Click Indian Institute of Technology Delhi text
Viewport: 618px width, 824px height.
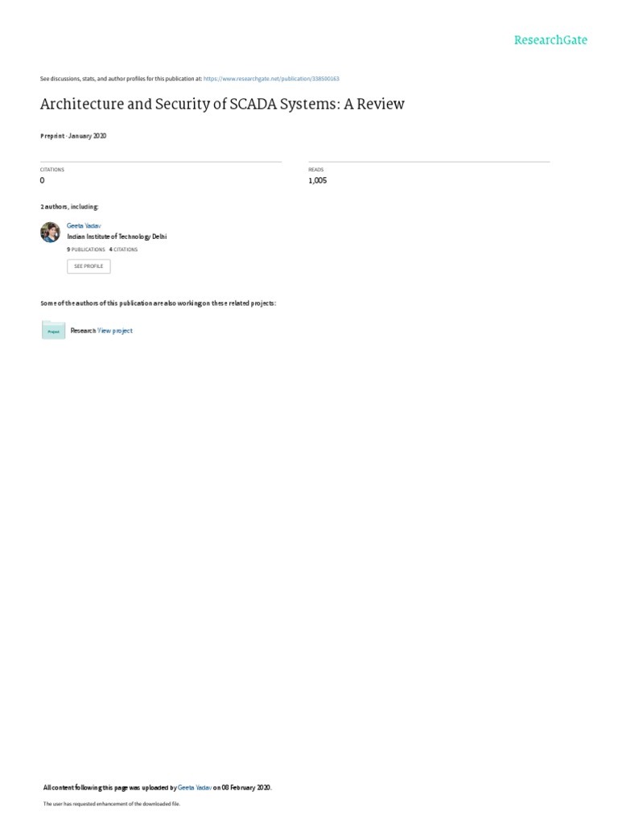117,237
